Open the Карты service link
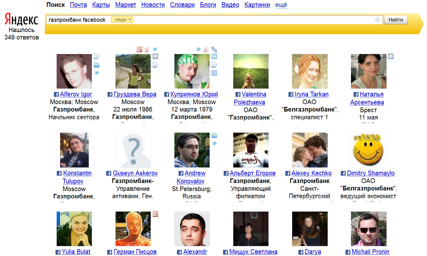This screenshot has height=256, width=427. pos(101,5)
